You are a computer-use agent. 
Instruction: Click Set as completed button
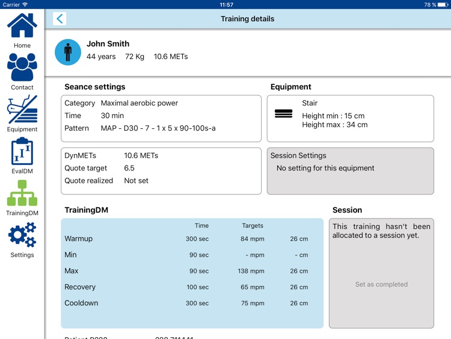(x=381, y=284)
